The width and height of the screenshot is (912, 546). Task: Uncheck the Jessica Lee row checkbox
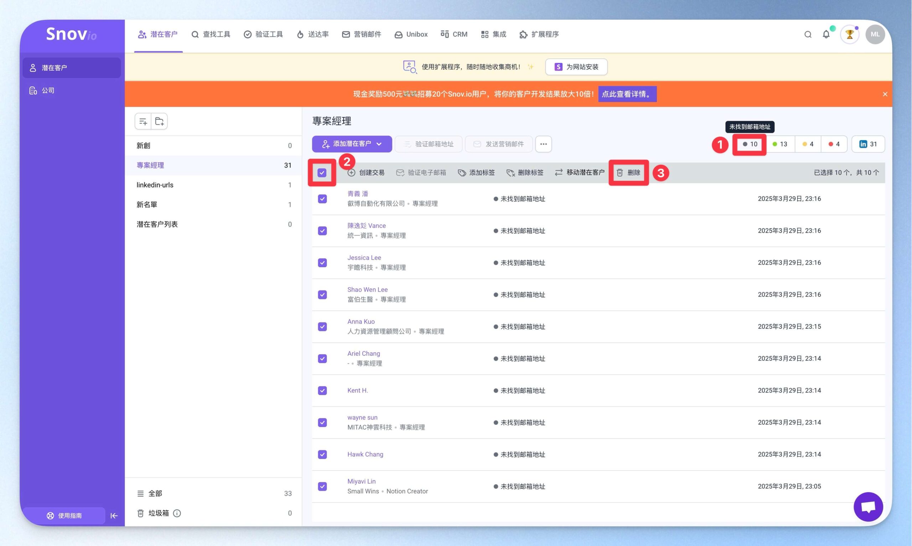322,263
